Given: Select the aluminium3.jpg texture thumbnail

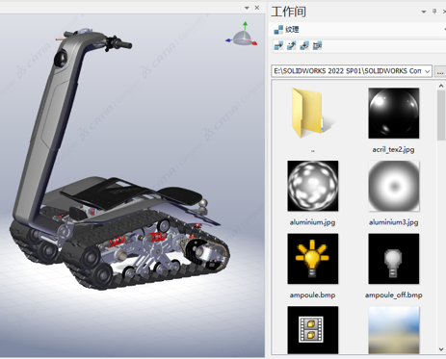Looking at the screenshot, I should point(394,186).
